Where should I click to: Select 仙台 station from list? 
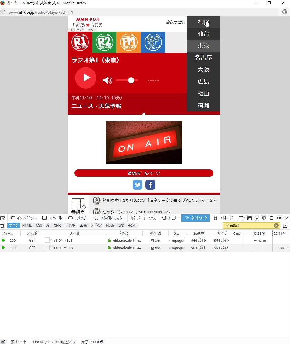[x=203, y=34]
